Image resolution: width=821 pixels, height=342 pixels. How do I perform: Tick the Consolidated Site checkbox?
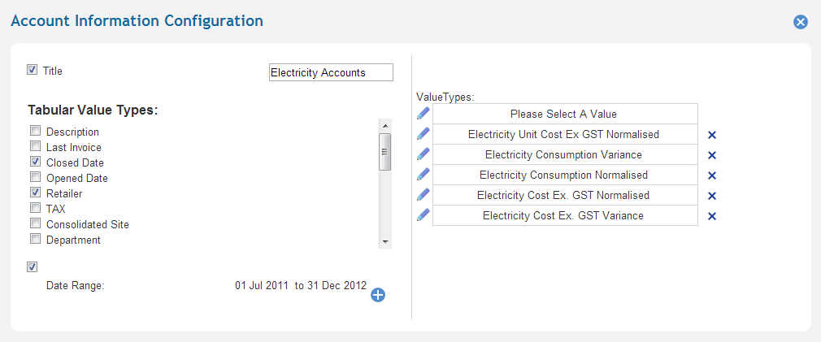[35, 224]
